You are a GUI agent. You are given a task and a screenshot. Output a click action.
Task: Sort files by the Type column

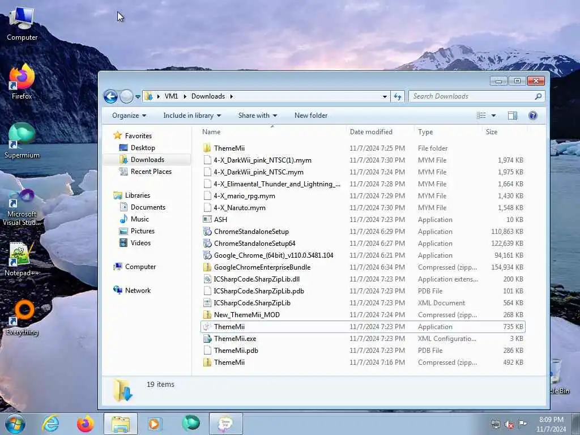tap(449, 132)
